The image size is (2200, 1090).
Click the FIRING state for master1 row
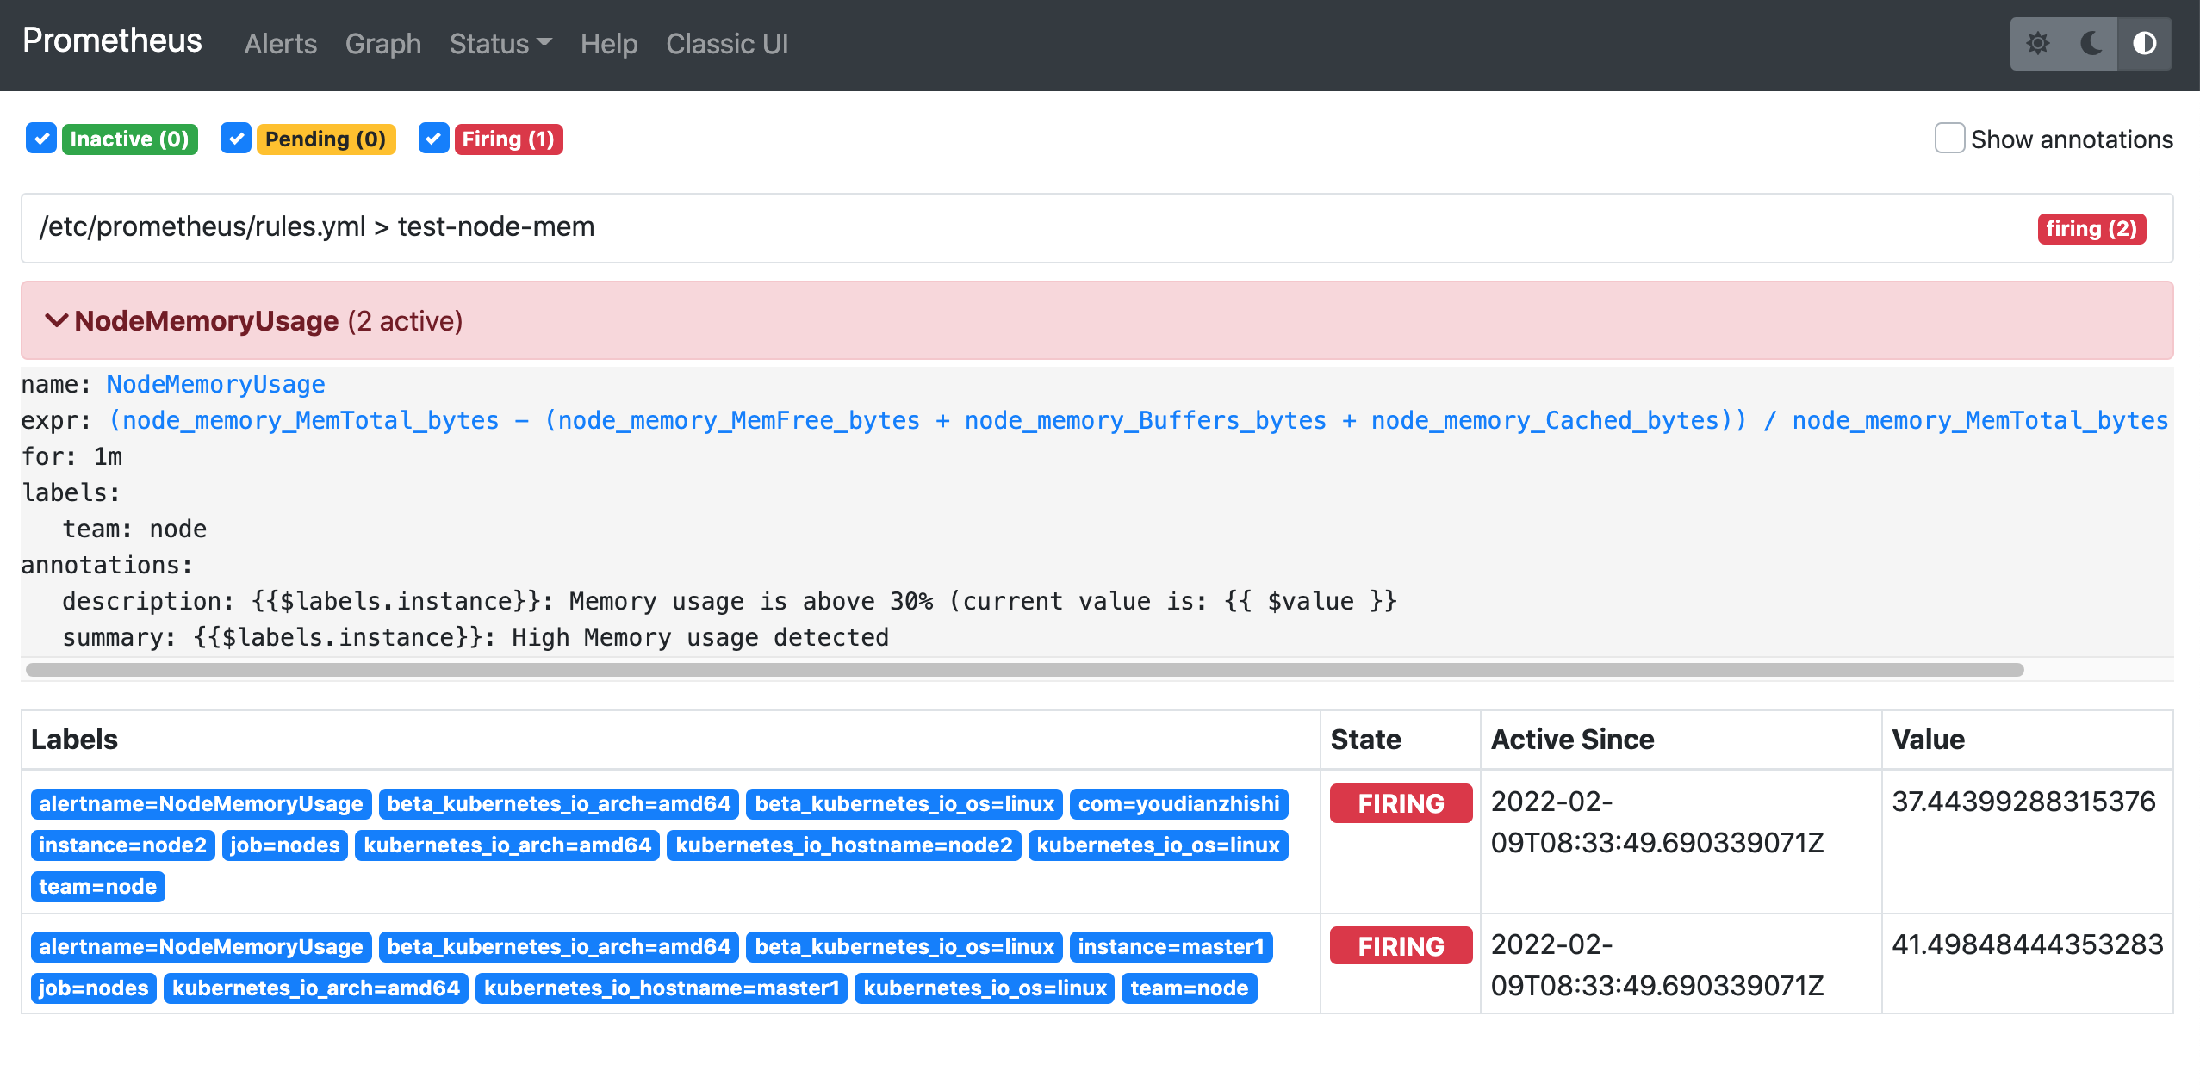1401,946
